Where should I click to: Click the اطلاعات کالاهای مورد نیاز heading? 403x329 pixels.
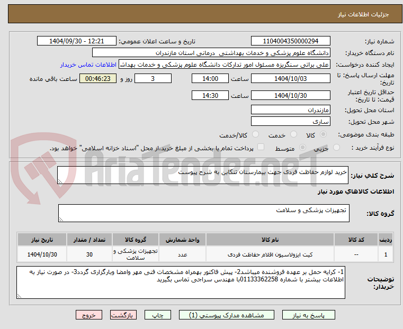point(356,191)
